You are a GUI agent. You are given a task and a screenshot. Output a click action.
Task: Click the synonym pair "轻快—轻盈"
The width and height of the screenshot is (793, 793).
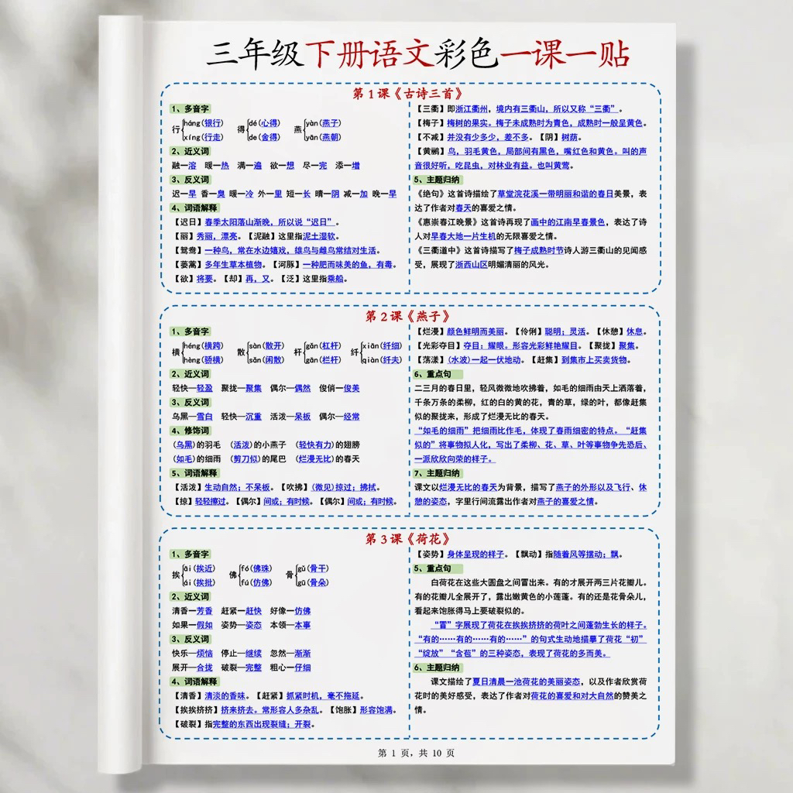tap(192, 388)
